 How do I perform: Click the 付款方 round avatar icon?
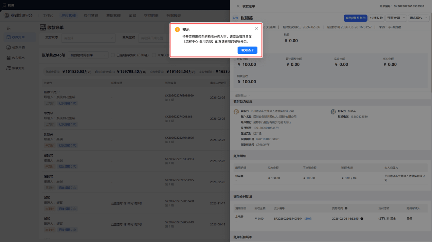pos(333,111)
